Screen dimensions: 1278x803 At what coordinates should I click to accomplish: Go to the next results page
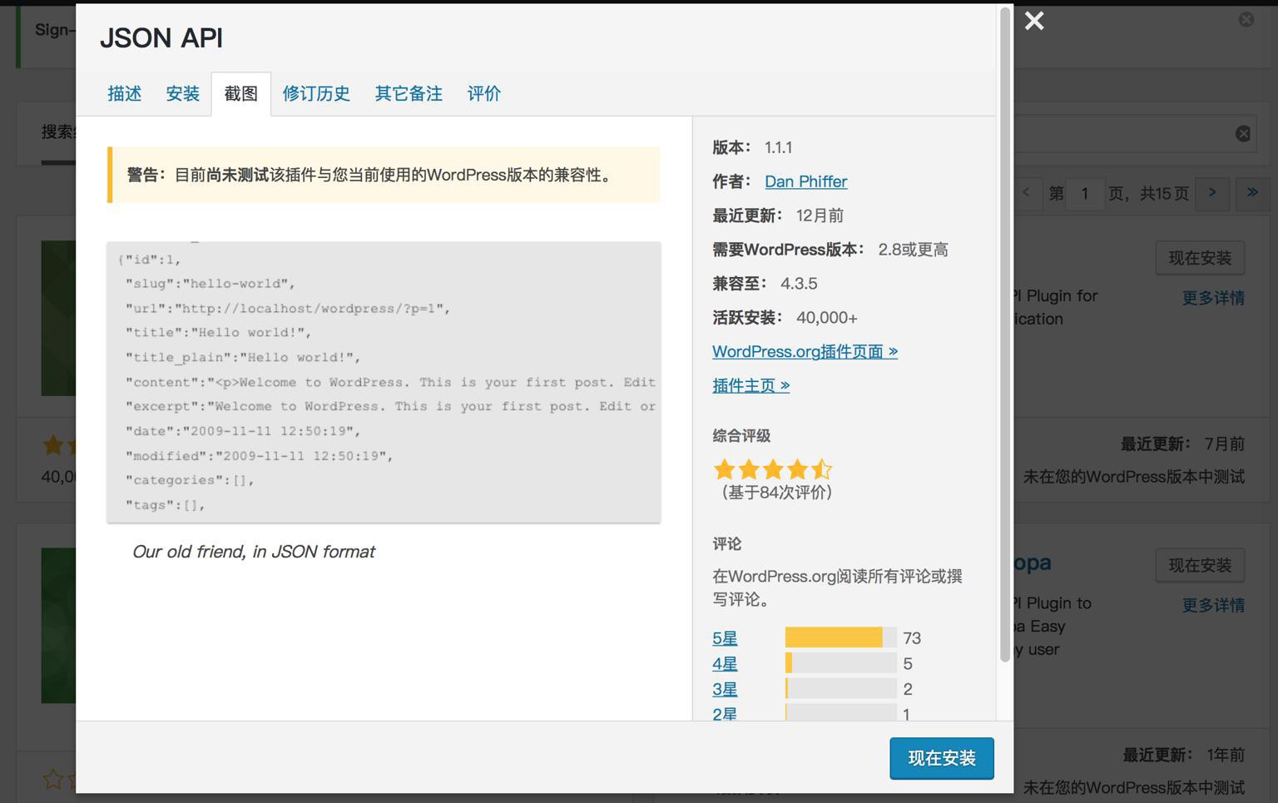(x=1212, y=193)
